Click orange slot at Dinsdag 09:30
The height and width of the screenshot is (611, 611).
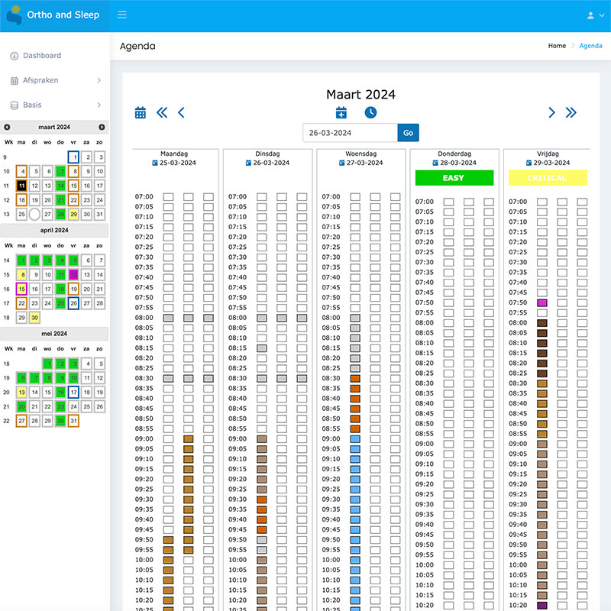tap(262, 499)
